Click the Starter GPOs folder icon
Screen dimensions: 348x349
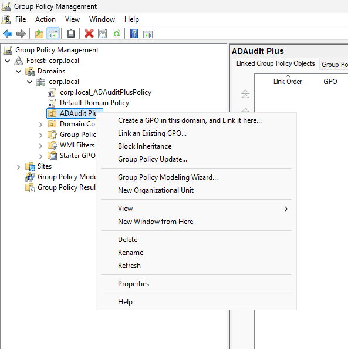pos(52,156)
